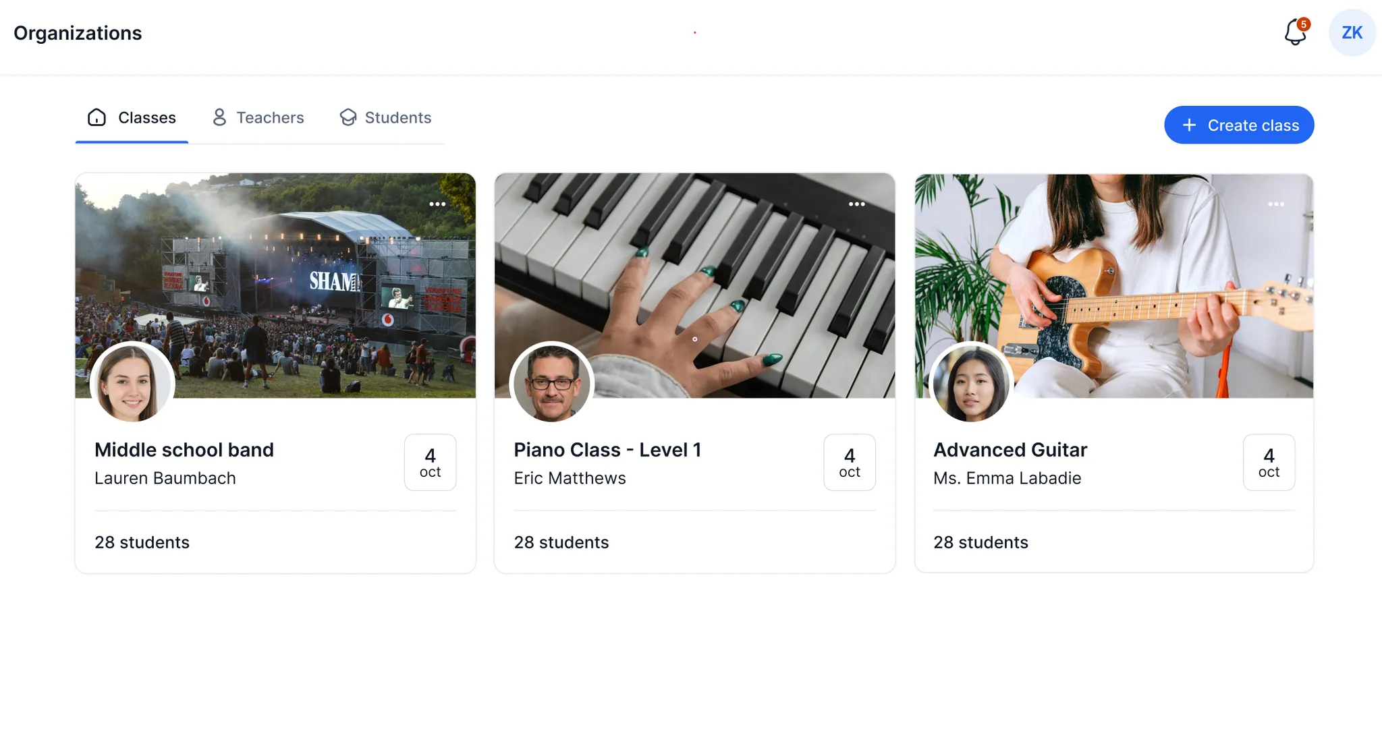The height and width of the screenshot is (754, 1382).
Task: Open the Middle school band class title
Action: [184, 450]
